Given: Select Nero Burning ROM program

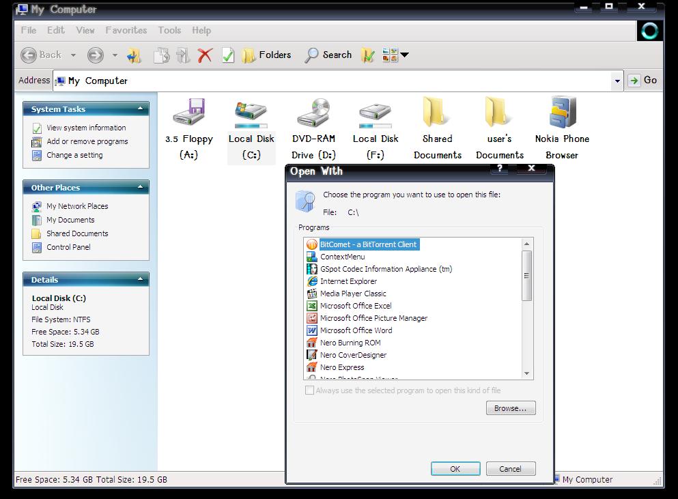Looking at the screenshot, I should (x=350, y=343).
